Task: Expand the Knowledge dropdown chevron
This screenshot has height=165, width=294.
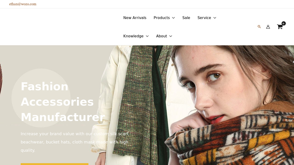Action: [x=147, y=36]
